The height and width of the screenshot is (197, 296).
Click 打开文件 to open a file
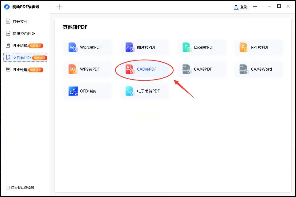click(17, 22)
